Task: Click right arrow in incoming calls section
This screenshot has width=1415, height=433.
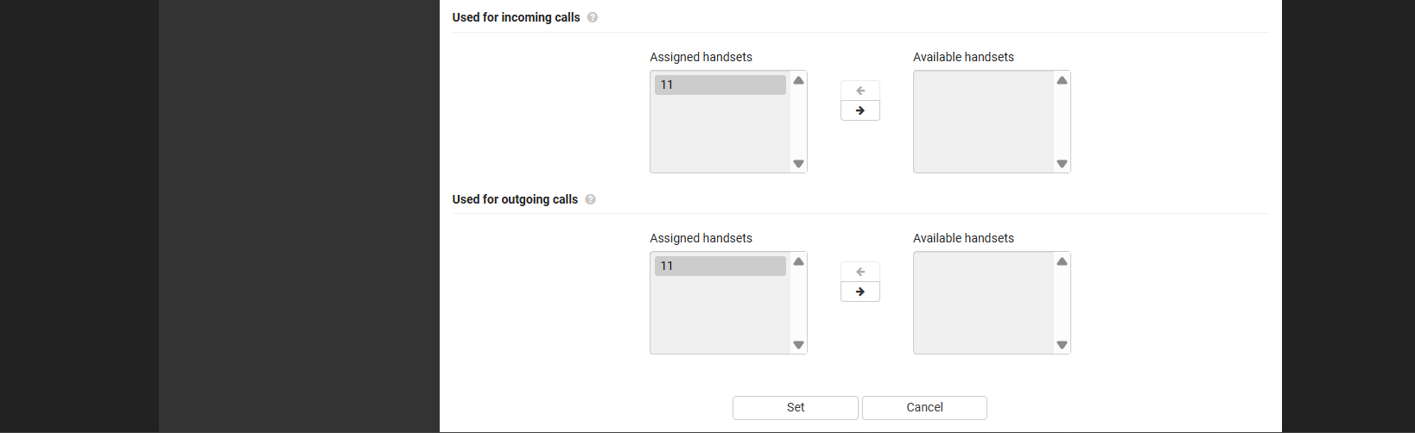Action: (x=860, y=110)
